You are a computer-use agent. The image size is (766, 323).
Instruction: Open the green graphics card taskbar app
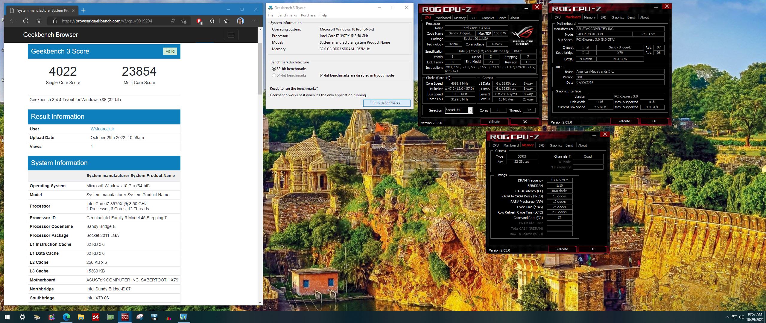(110, 317)
